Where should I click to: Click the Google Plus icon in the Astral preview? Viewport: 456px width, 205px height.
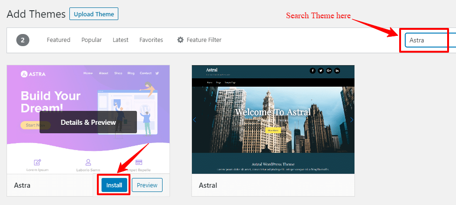tap(329, 71)
